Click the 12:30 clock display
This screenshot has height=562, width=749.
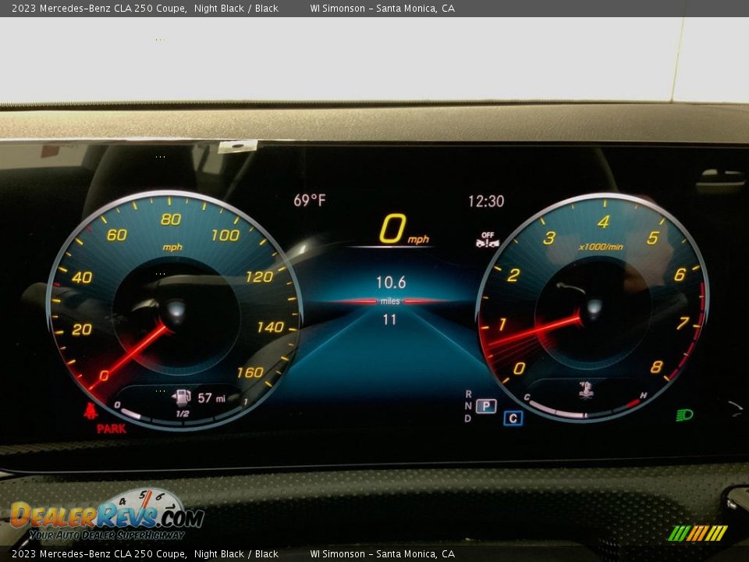point(486,201)
